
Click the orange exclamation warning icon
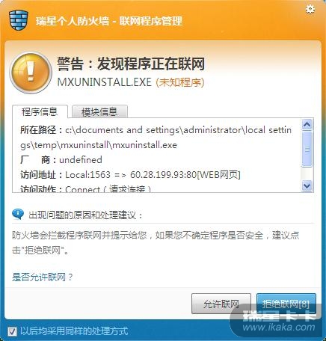tap(31, 73)
